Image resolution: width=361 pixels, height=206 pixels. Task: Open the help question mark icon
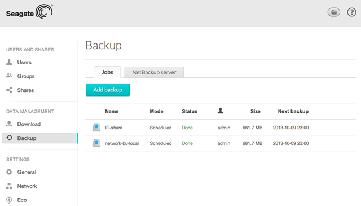pyautogui.click(x=351, y=12)
